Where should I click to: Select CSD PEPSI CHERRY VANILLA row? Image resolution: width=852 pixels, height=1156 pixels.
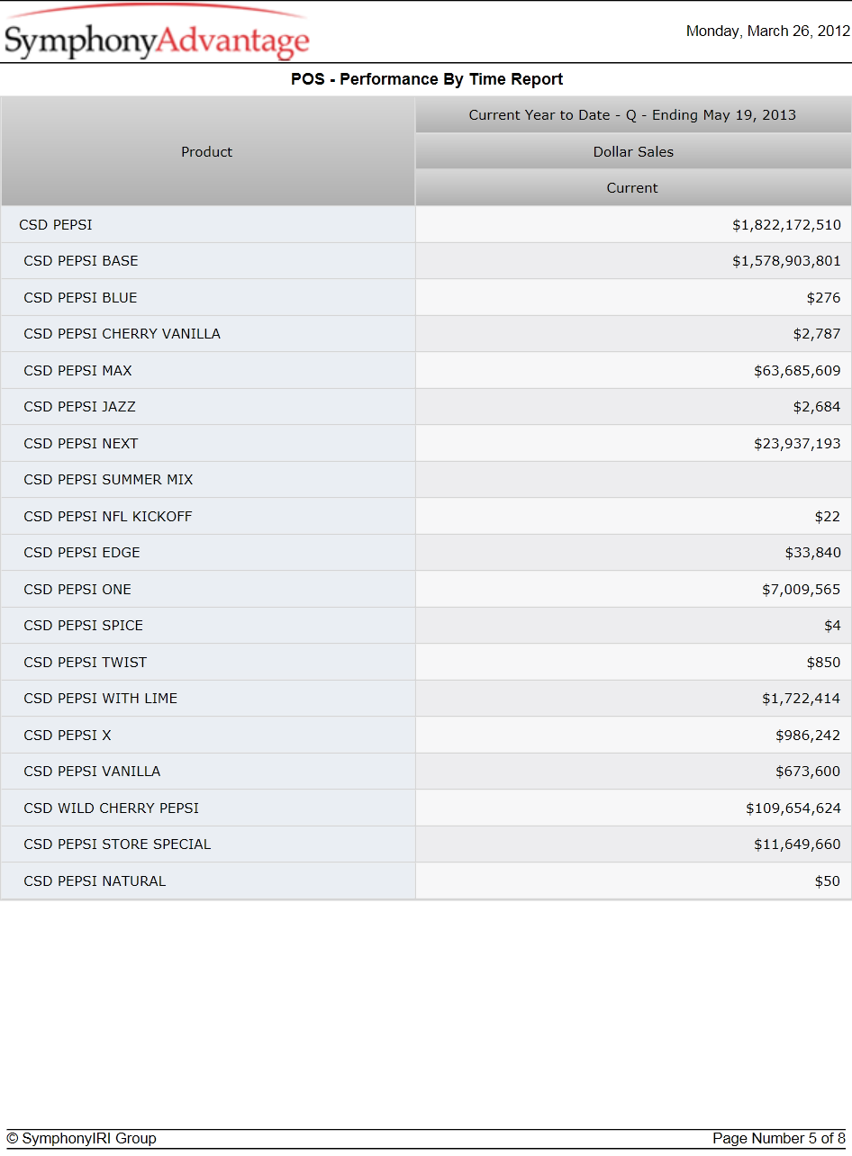pyautogui.click(x=426, y=334)
